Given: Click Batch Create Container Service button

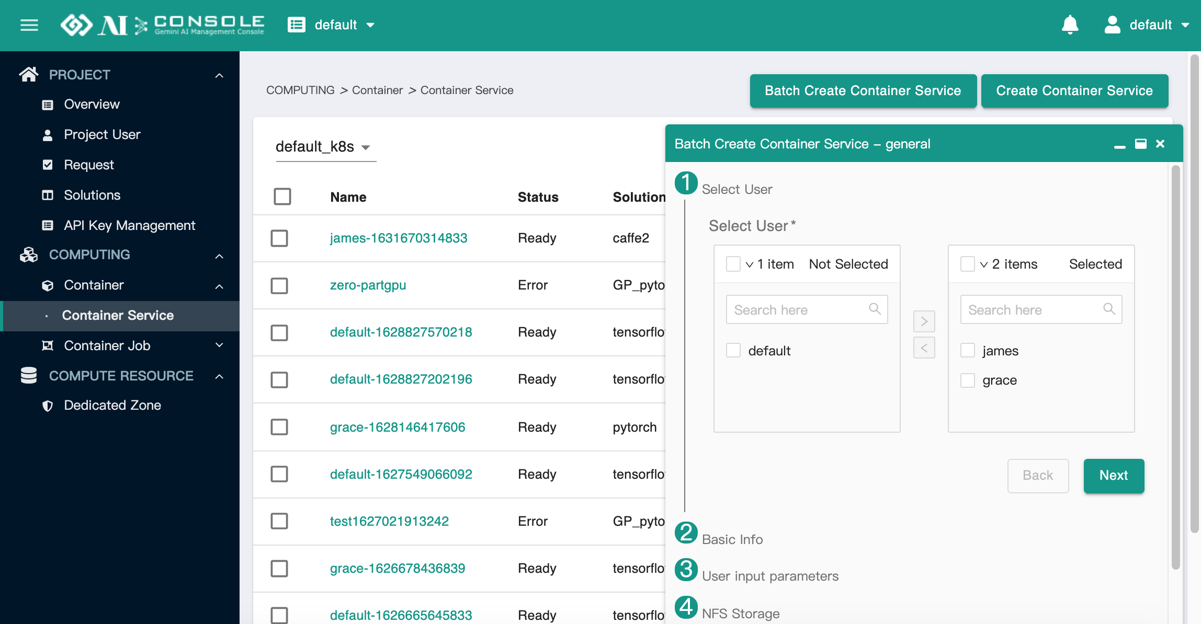Looking at the screenshot, I should [863, 91].
